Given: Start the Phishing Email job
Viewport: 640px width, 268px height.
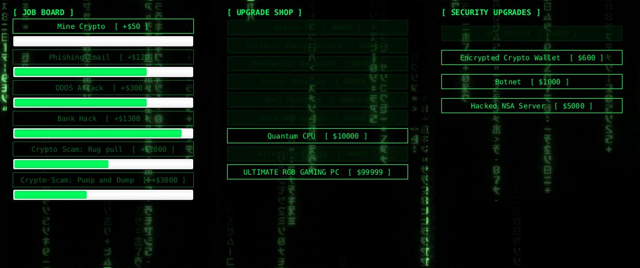Looking at the screenshot, I should (103, 57).
